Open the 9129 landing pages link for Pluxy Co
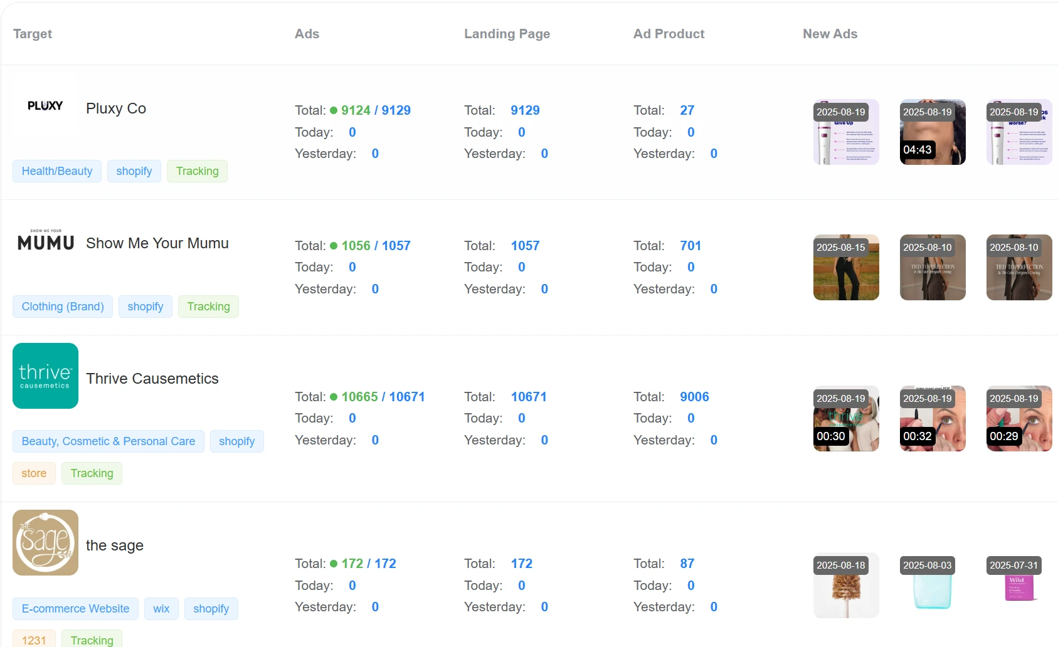 tap(525, 110)
